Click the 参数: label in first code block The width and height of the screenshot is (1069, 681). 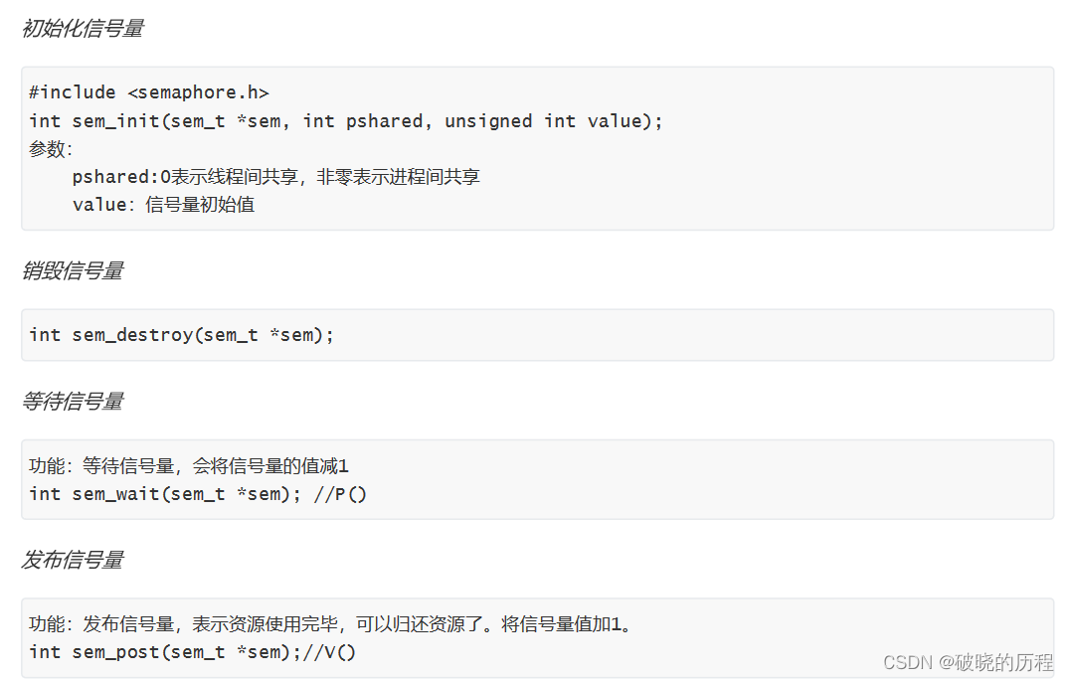coord(51,148)
